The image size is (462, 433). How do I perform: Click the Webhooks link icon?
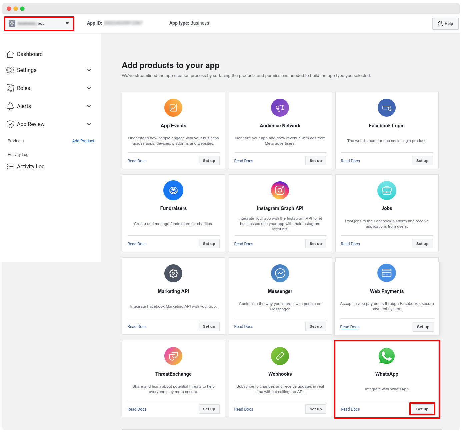[x=280, y=356]
